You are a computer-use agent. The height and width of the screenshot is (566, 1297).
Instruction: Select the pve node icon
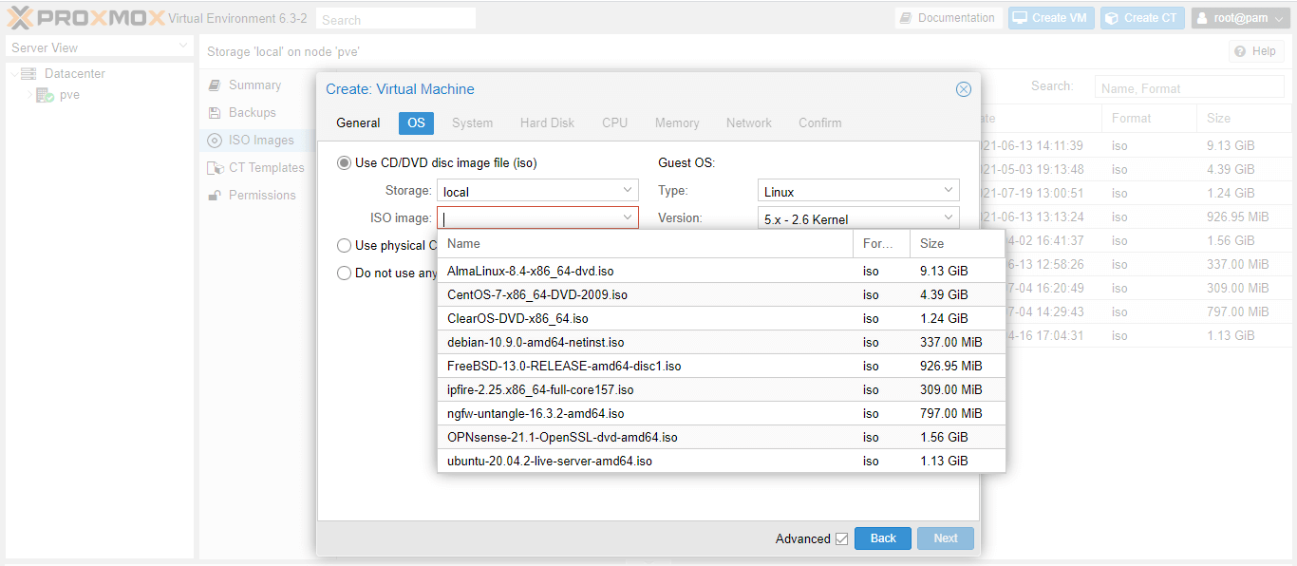point(45,95)
